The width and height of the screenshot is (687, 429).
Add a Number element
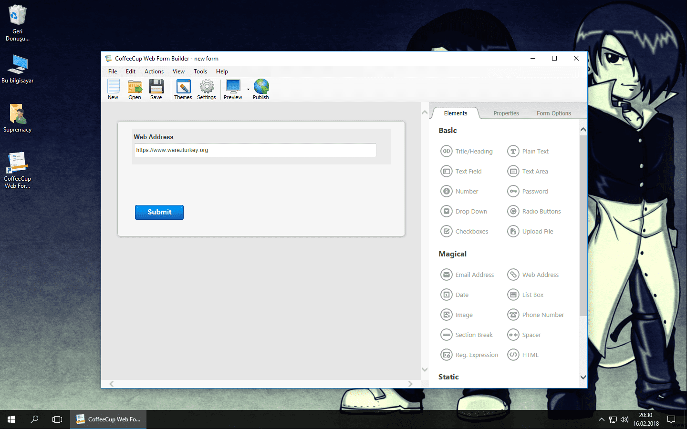(x=459, y=191)
